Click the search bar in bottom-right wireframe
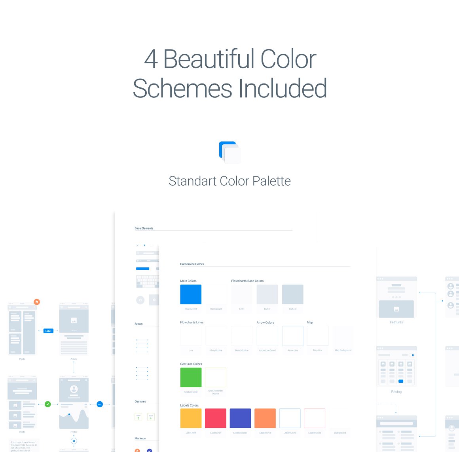The image size is (459, 452). pos(396,424)
